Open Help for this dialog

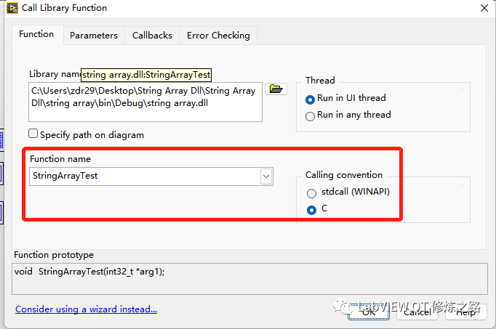(x=466, y=312)
